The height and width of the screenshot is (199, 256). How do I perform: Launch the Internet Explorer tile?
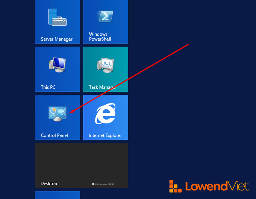coord(106,117)
